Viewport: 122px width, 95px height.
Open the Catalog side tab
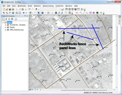[x=119, y=20]
